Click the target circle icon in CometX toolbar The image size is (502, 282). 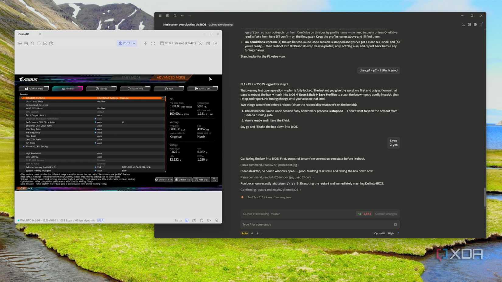(x=20, y=43)
